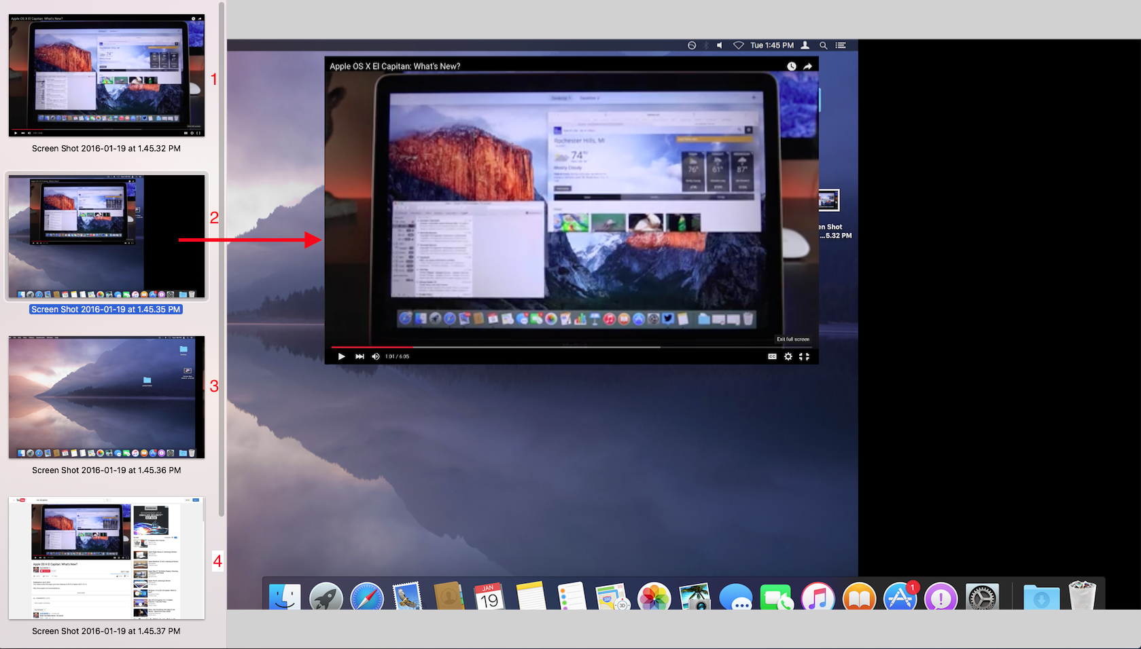Open Messages in the Dock
The height and width of the screenshot is (649, 1141).
pyautogui.click(x=736, y=596)
